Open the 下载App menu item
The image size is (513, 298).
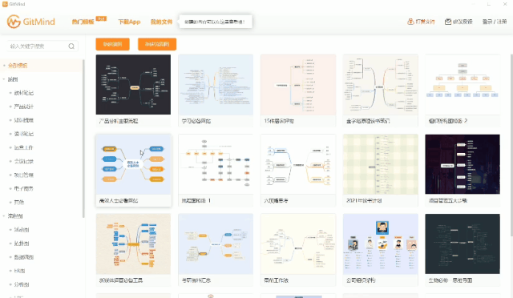coord(129,22)
